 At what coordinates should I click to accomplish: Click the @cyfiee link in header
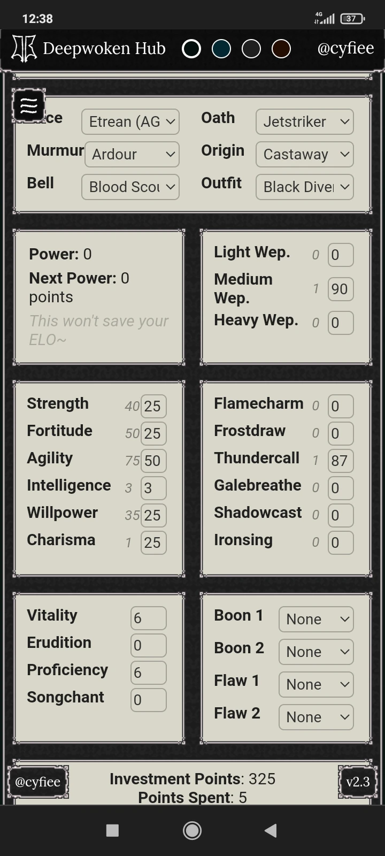345,49
